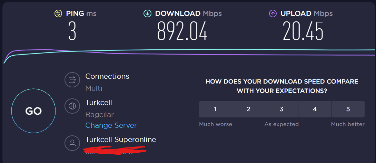Select rating 3, as expected
Viewport: 376px width, 163px height.
pyautogui.click(x=281, y=109)
